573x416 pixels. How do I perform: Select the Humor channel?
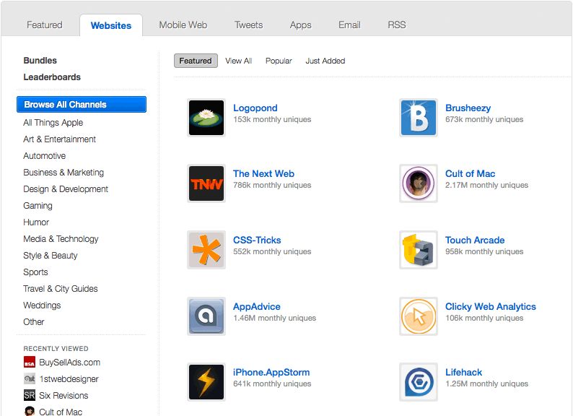click(x=36, y=222)
